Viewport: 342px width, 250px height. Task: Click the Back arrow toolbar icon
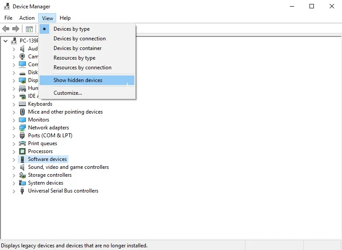point(6,29)
